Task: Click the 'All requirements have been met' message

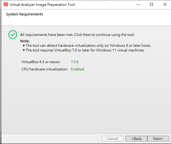Action: pos(77,35)
